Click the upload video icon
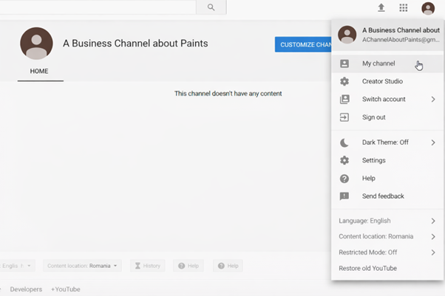Screen dimensions: 445x296 click(381, 8)
